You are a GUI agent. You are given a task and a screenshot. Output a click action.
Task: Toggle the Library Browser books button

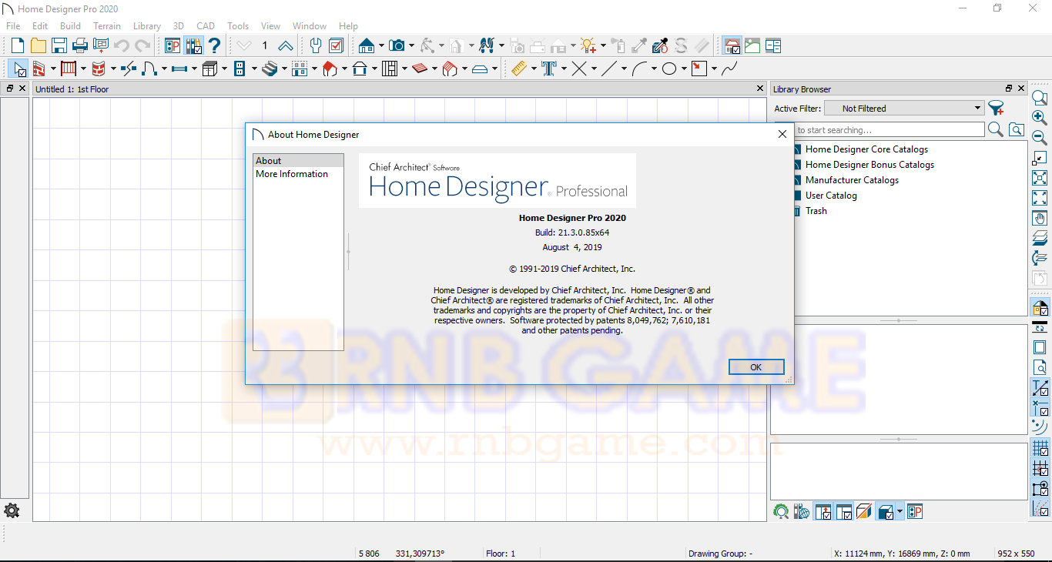[193, 45]
